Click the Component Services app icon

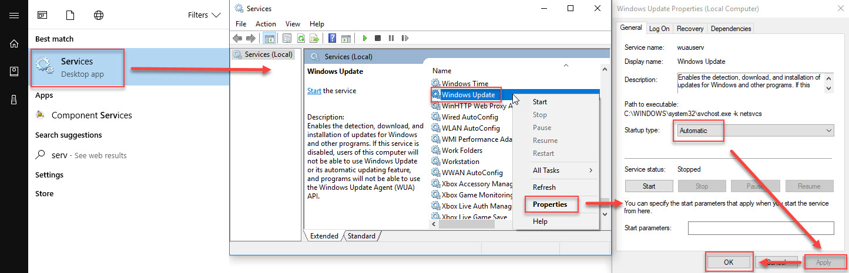coord(40,115)
